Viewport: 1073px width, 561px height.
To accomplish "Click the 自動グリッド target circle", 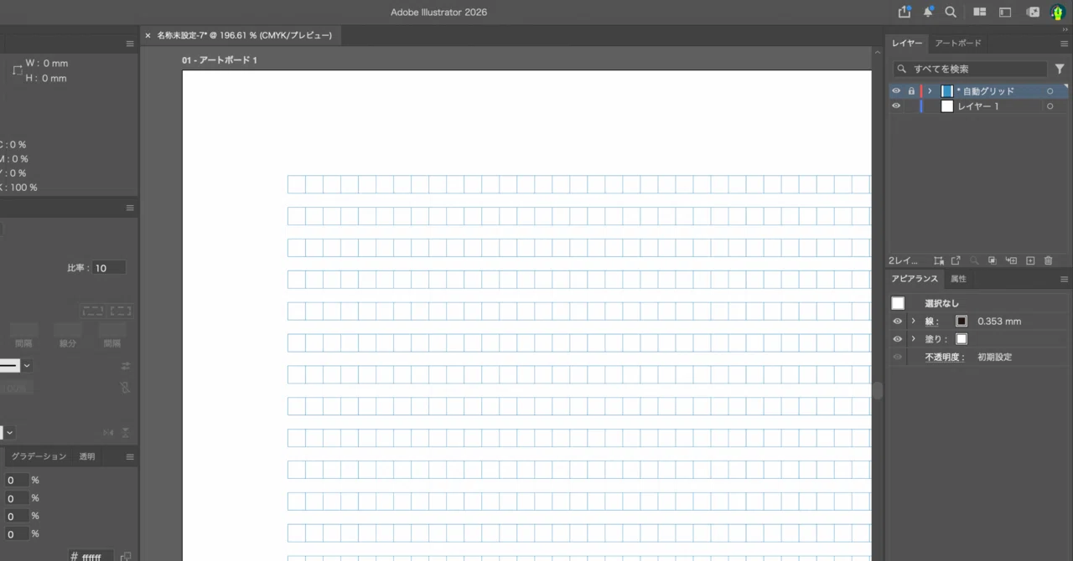I will [1050, 91].
